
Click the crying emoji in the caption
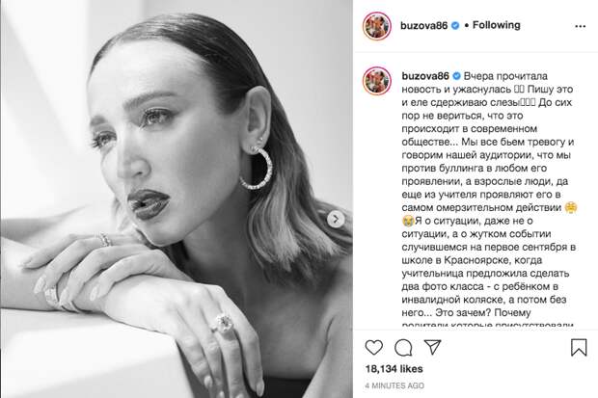pos(408,221)
